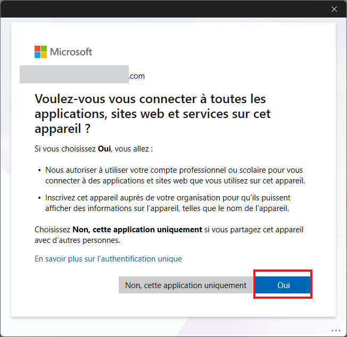Click the first bullet about compte professionnel
Image resolution: width=347 pixels, height=337 pixels.
click(175, 175)
